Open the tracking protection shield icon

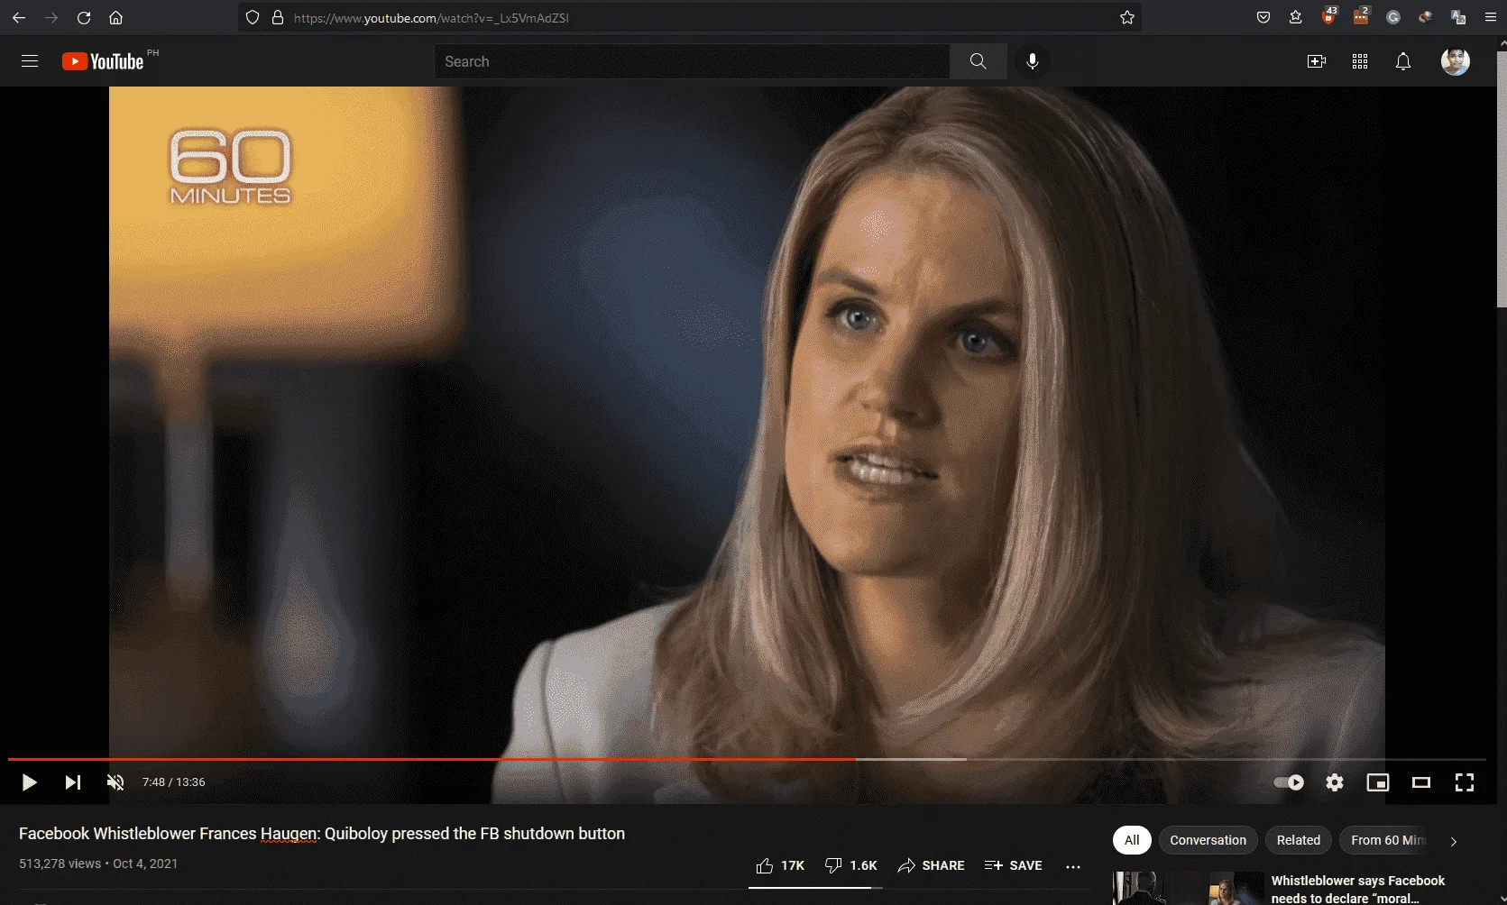click(253, 18)
